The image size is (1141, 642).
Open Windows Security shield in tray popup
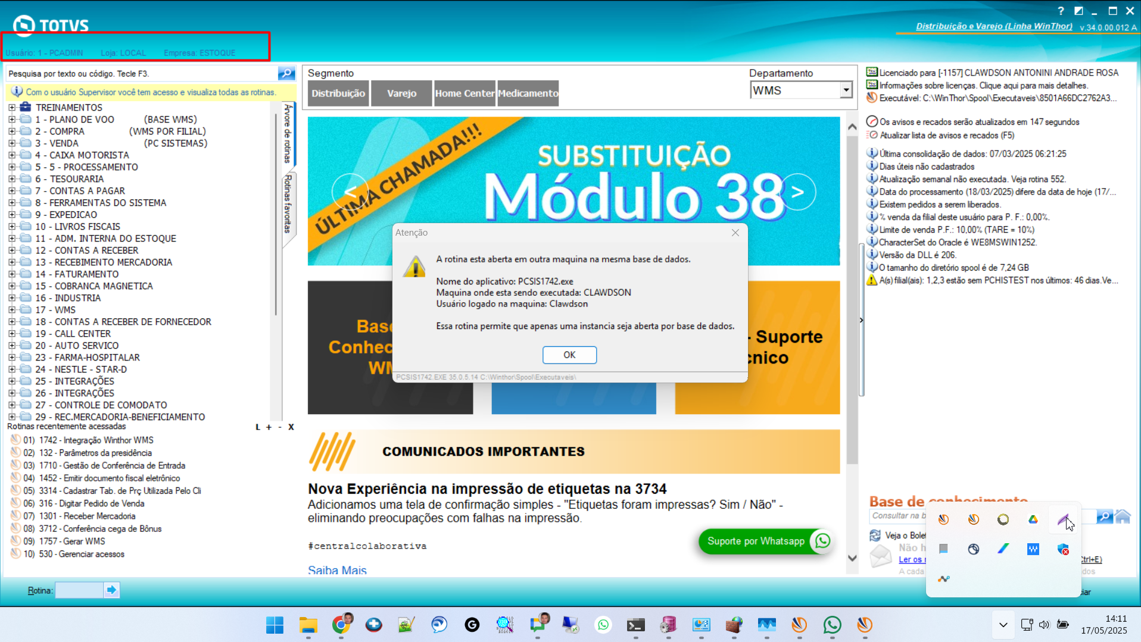pos(1063,549)
